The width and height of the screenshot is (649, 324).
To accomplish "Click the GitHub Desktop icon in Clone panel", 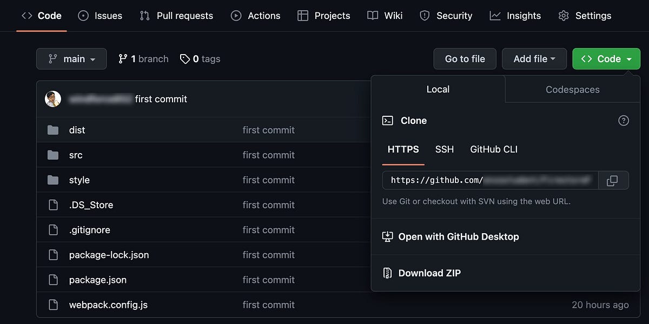I will pyautogui.click(x=387, y=236).
